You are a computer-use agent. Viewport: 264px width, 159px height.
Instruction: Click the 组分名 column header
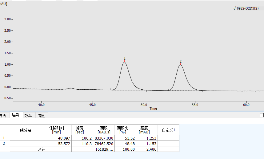click(28, 130)
